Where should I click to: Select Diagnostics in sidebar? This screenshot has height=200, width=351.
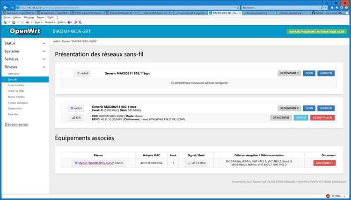point(15,108)
